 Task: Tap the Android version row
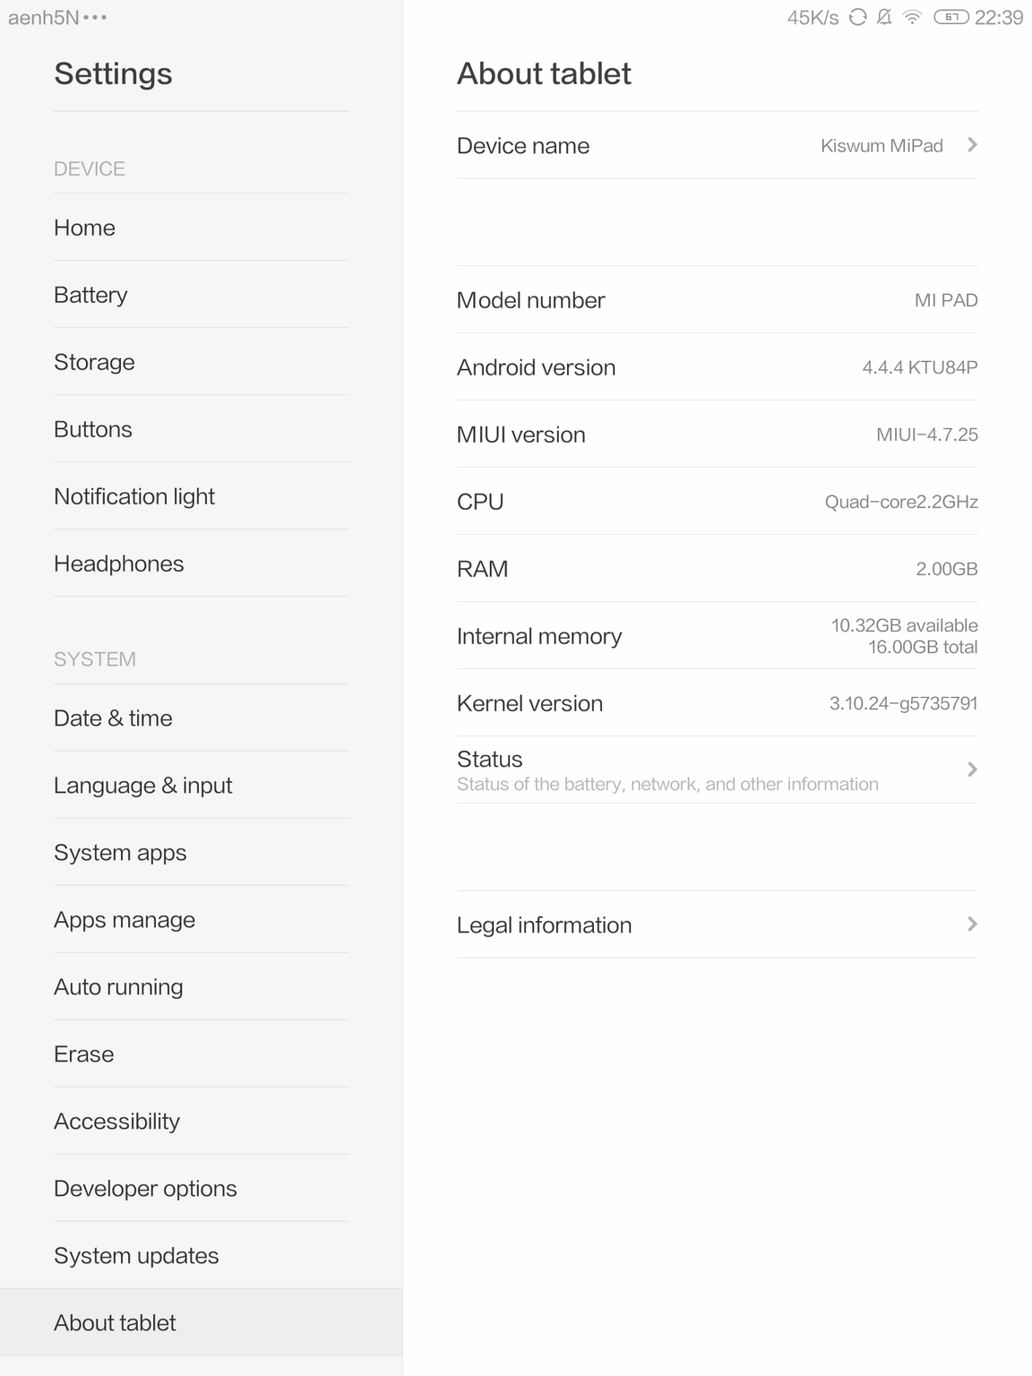717,367
